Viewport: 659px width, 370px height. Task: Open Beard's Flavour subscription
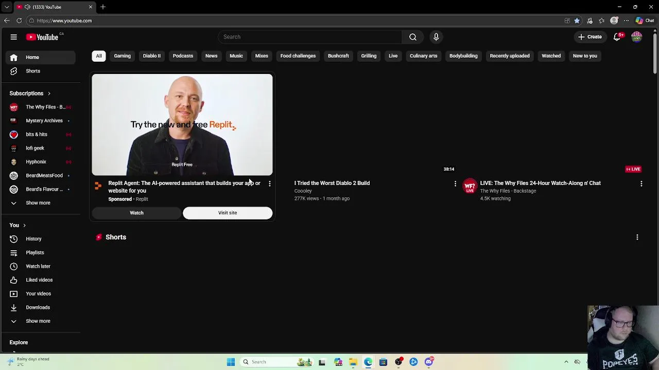pos(40,189)
